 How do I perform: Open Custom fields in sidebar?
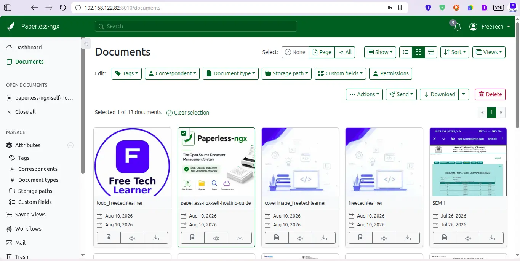tap(35, 202)
